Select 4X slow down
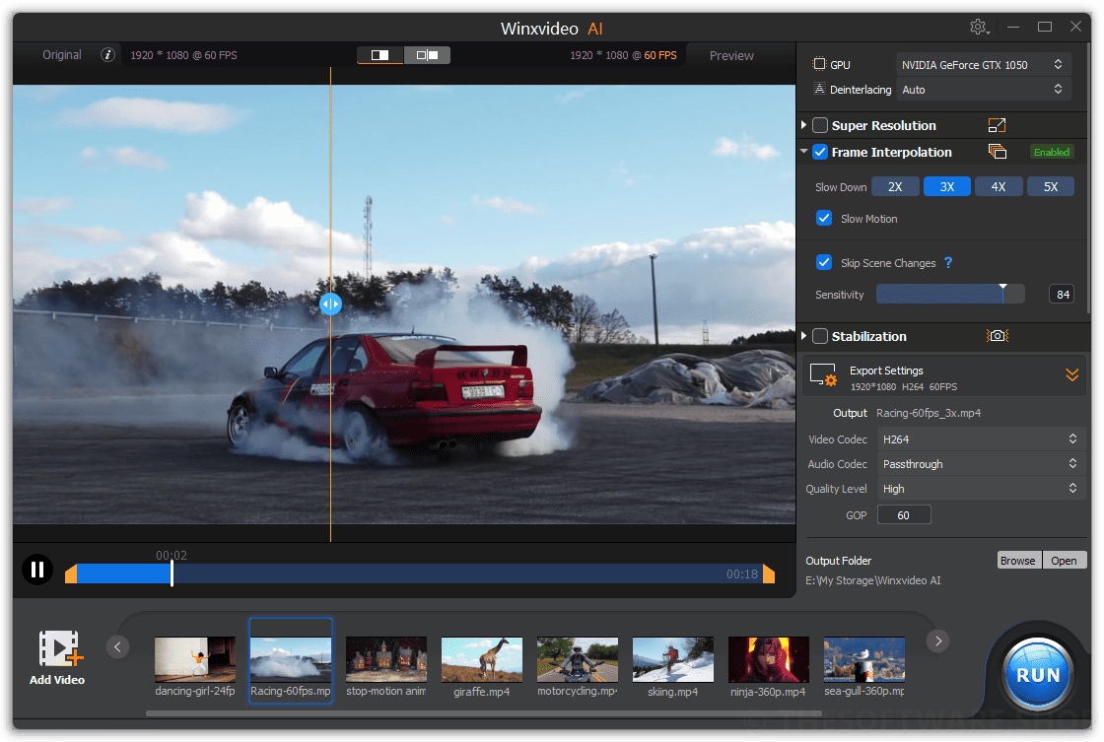The width and height of the screenshot is (1104, 742). click(x=999, y=186)
